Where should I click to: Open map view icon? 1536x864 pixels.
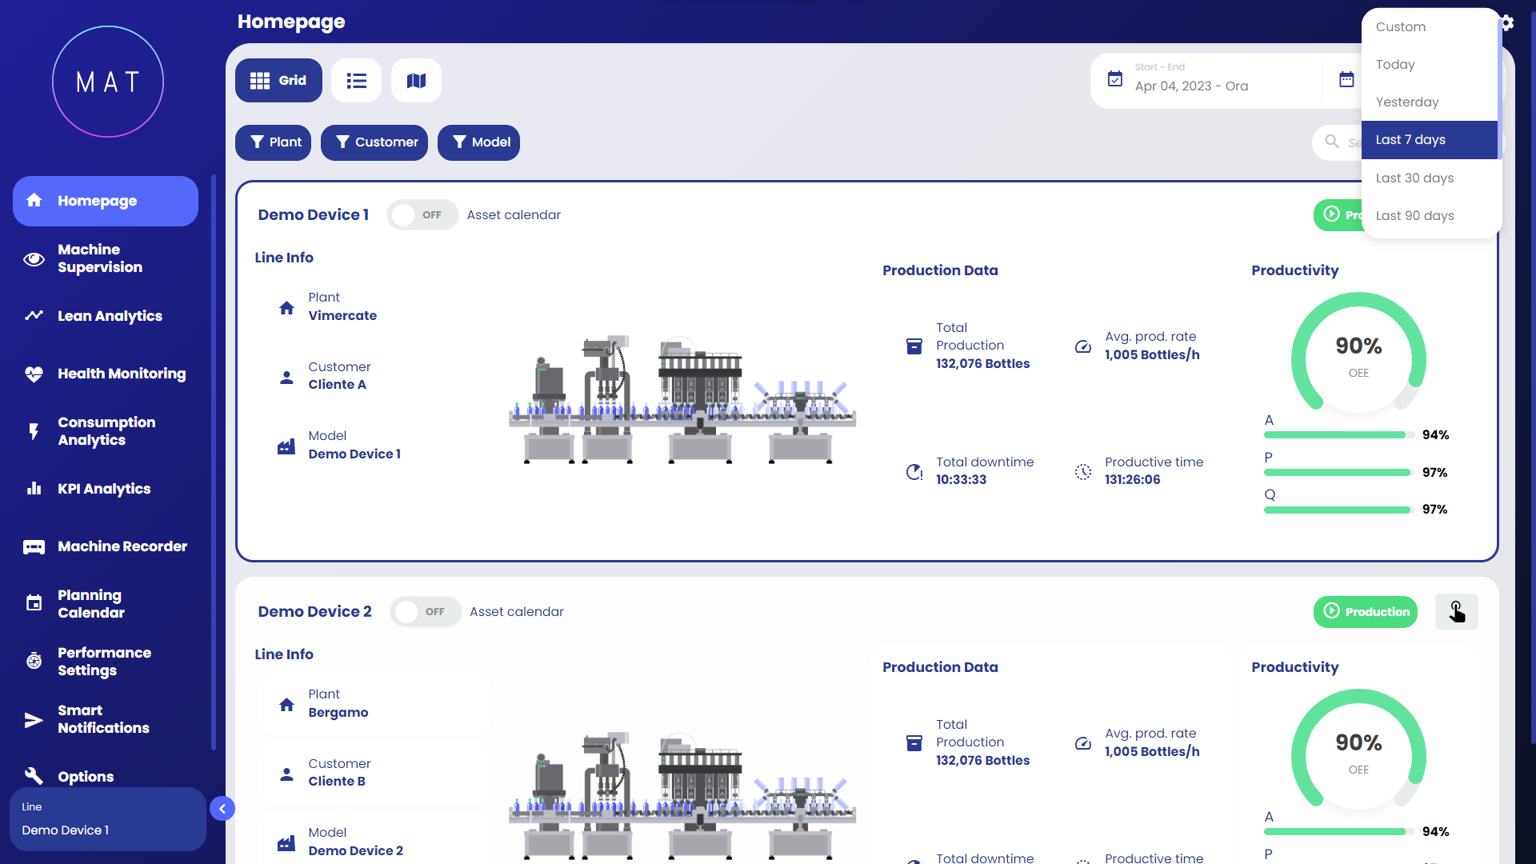[x=416, y=81]
